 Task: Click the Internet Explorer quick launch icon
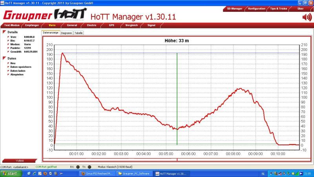tap(35, 173)
